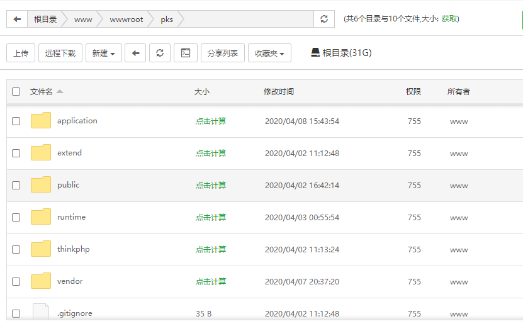Viewport: 523px width, 331px height.
Task: Click the empty path bar input area
Action: coord(249,19)
